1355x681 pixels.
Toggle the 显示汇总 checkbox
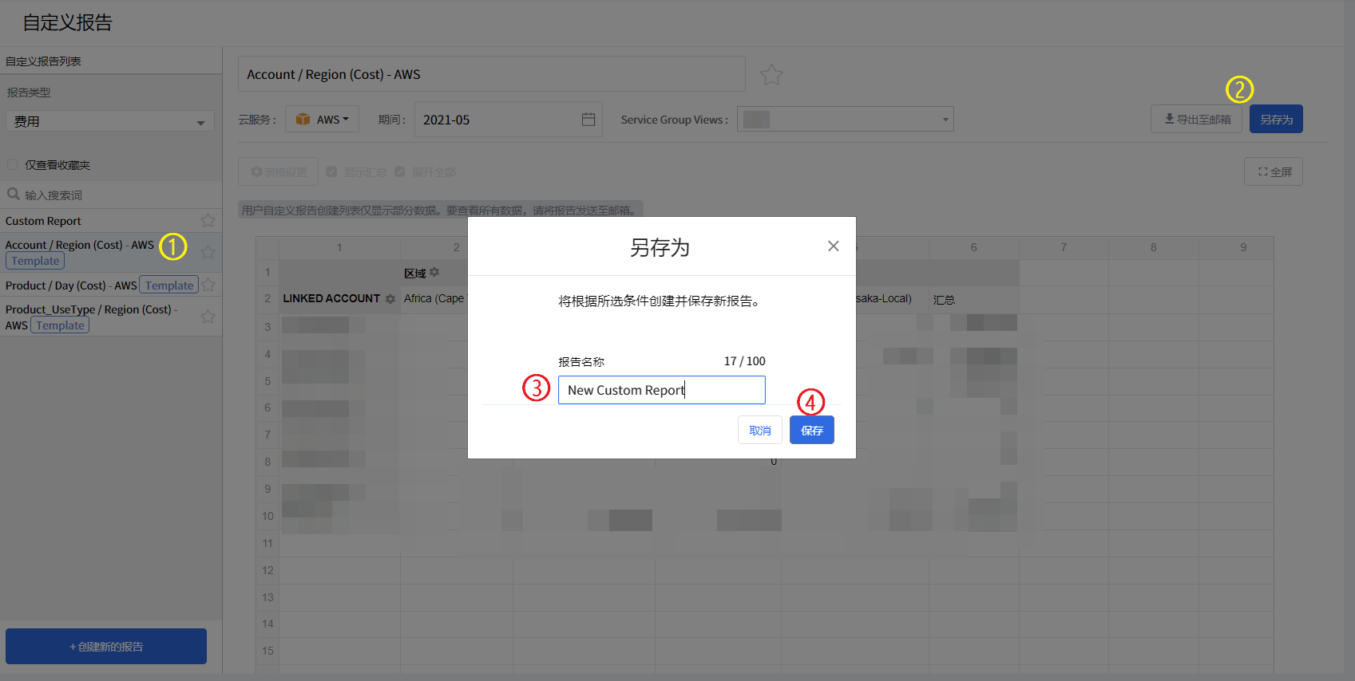click(x=331, y=172)
